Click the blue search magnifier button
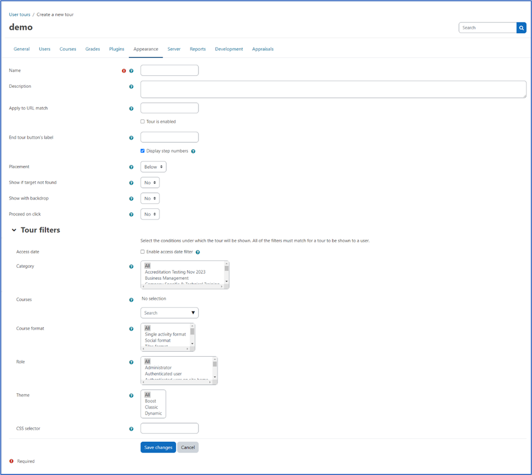The image size is (532, 475). [521, 28]
